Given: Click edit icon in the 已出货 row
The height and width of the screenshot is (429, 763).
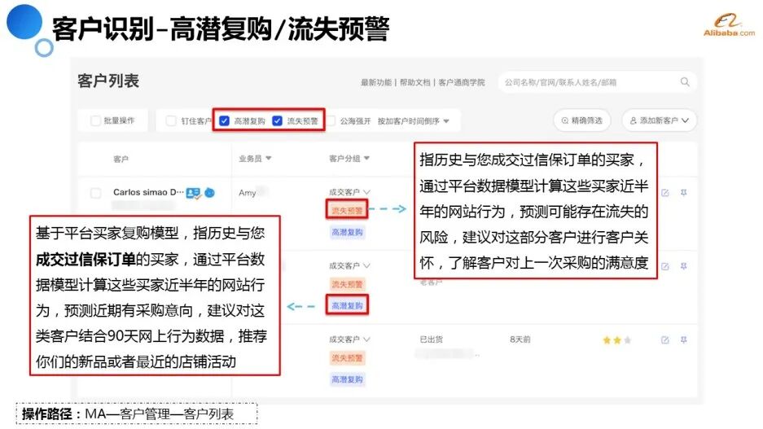Looking at the screenshot, I should coord(665,339).
